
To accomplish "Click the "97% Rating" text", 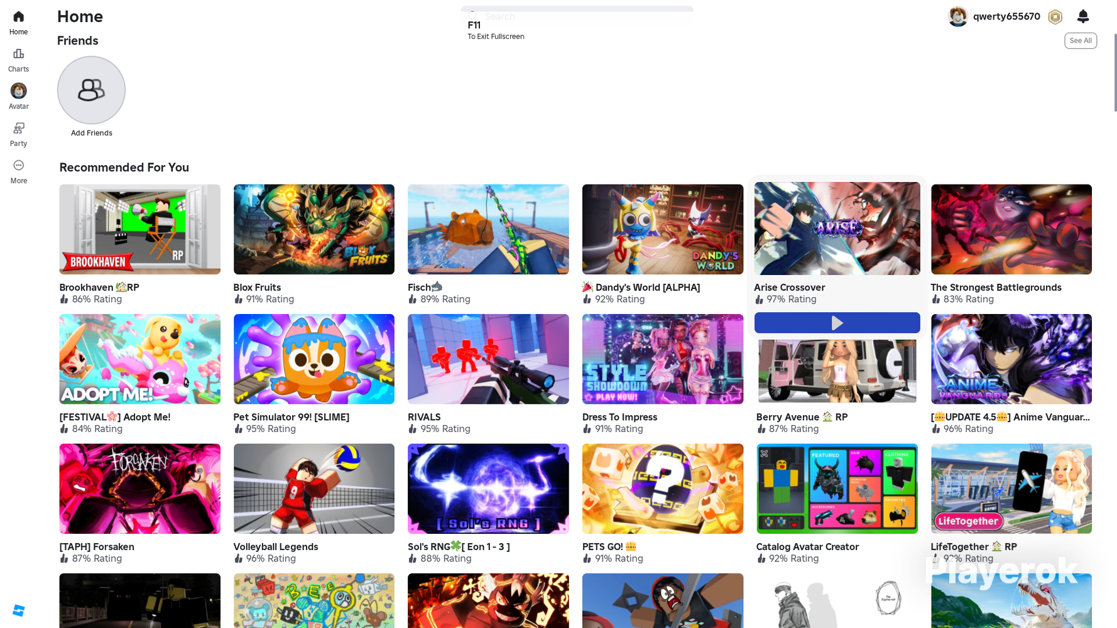I will 792,299.
